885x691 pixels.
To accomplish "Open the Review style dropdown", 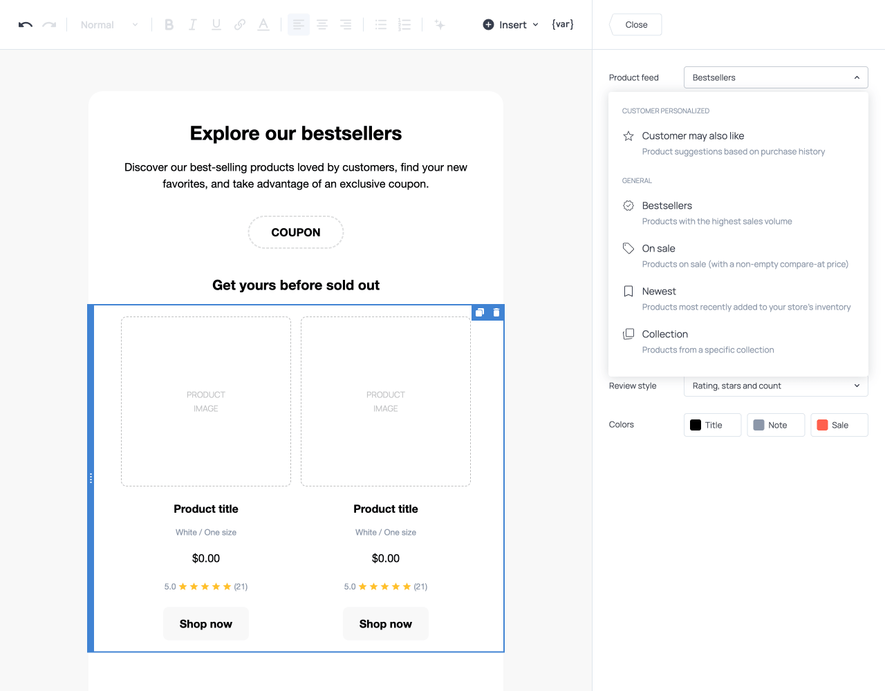I will click(x=775, y=386).
